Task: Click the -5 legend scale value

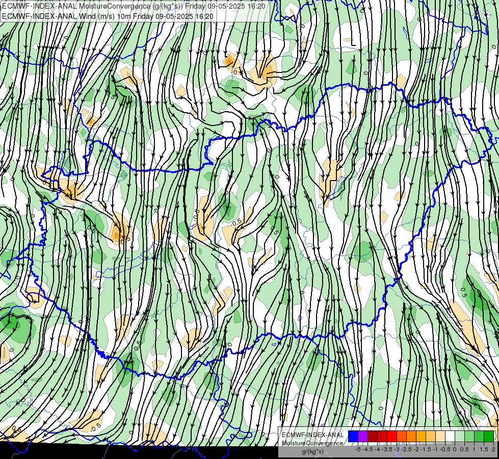Action: (x=358, y=449)
